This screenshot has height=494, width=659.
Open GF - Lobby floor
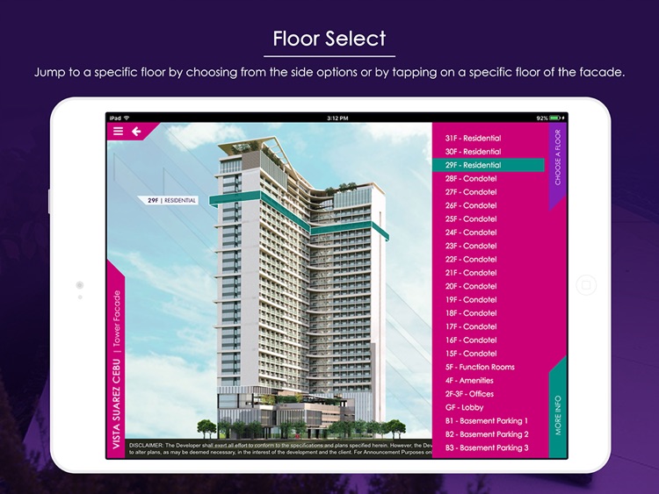click(x=465, y=407)
